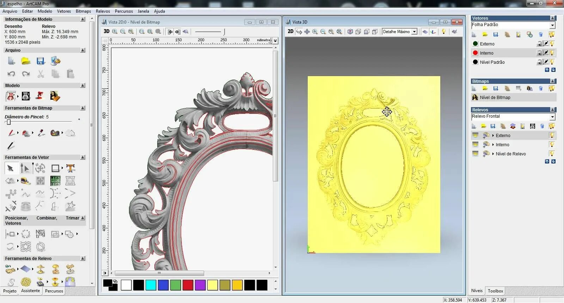This screenshot has width=564, height=303.
Task: Collapse the Ferramentas de Vetor section
Action: (83, 157)
